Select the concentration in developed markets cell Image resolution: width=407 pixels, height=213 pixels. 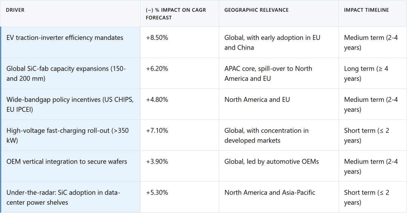(x=266, y=135)
